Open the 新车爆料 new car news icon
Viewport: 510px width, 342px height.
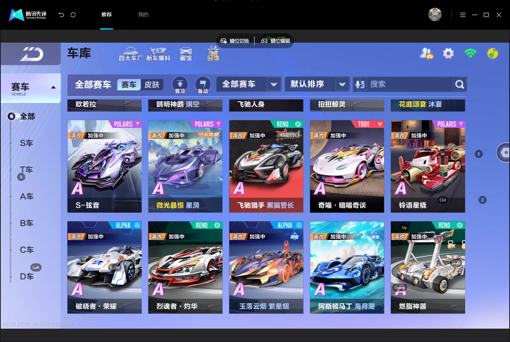[x=158, y=54]
